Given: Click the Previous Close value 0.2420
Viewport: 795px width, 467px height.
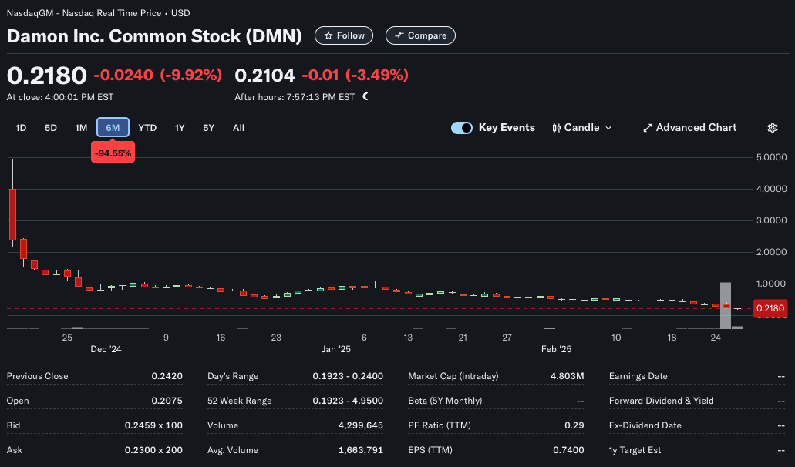Looking at the screenshot, I should (x=167, y=376).
